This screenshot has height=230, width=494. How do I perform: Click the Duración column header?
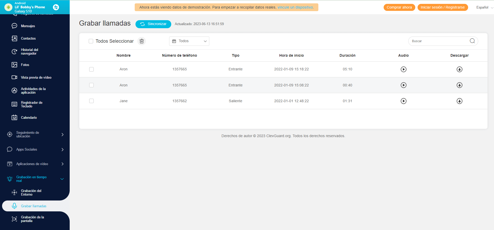pos(347,55)
